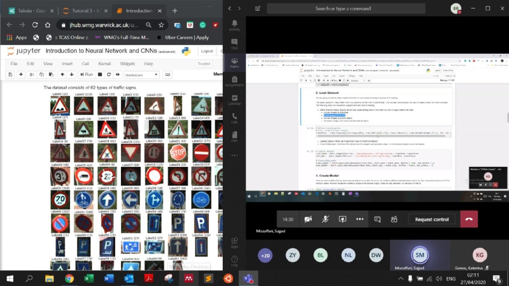Viewport: 509px width, 286px height.
Task: Open the share screen tray in Teams
Action: (342, 219)
